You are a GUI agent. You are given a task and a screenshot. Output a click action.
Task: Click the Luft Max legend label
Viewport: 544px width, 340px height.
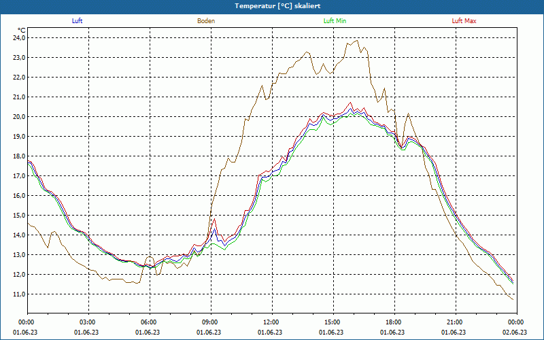click(x=464, y=21)
